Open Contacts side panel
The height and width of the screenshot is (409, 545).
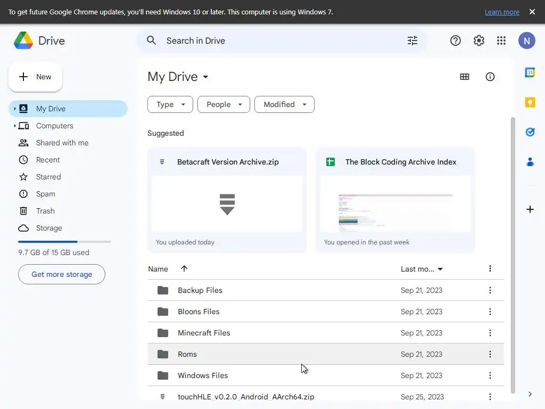530,162
